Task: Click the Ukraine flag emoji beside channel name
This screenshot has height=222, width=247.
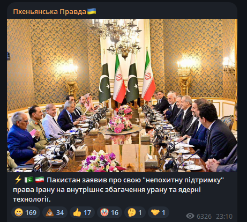Action: pyautogui.click(x=92, y=11)
